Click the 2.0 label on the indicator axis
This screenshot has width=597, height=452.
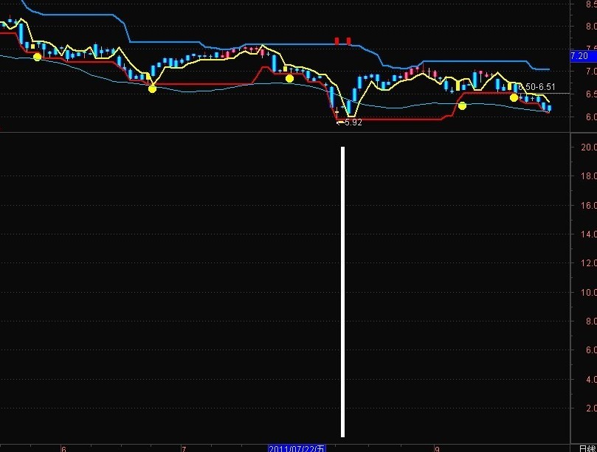click(x=591, y=408)
